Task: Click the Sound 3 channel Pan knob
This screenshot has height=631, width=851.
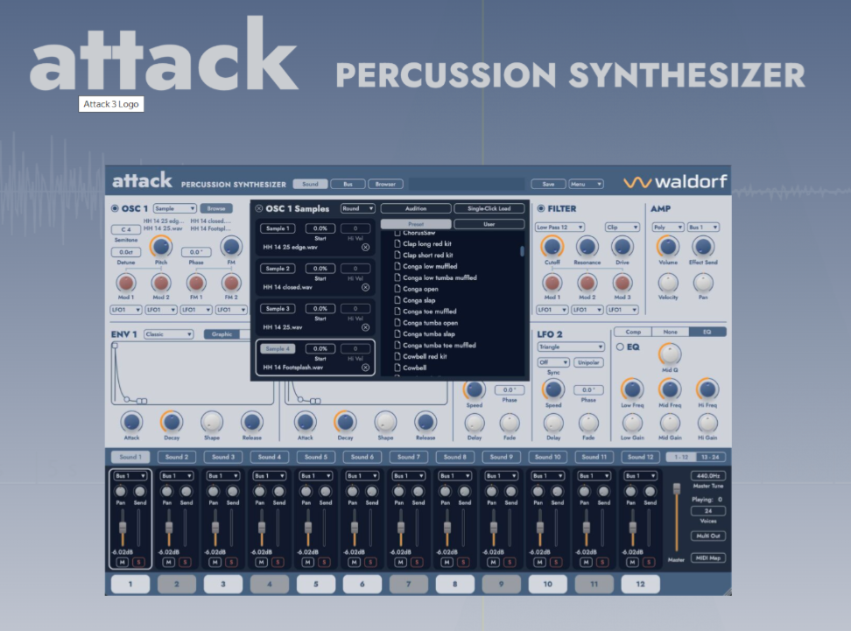Action: pyautogui.click(x=214, y=492)
